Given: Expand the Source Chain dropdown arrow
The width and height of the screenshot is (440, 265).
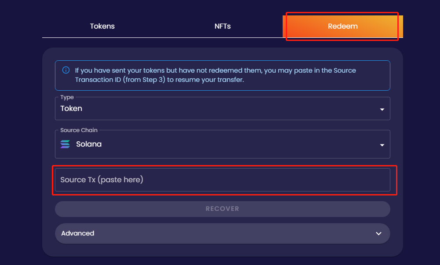Looking at the screenshot, I should point(382,145).
